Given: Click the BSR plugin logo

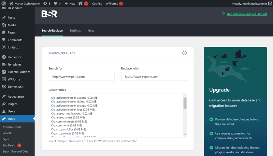Looking at the screenshot, I should click(x=49, y=14).
